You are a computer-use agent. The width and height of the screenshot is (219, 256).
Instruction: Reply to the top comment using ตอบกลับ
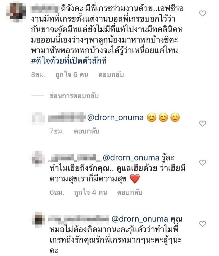pyautogui.click(x=111, y=75)
